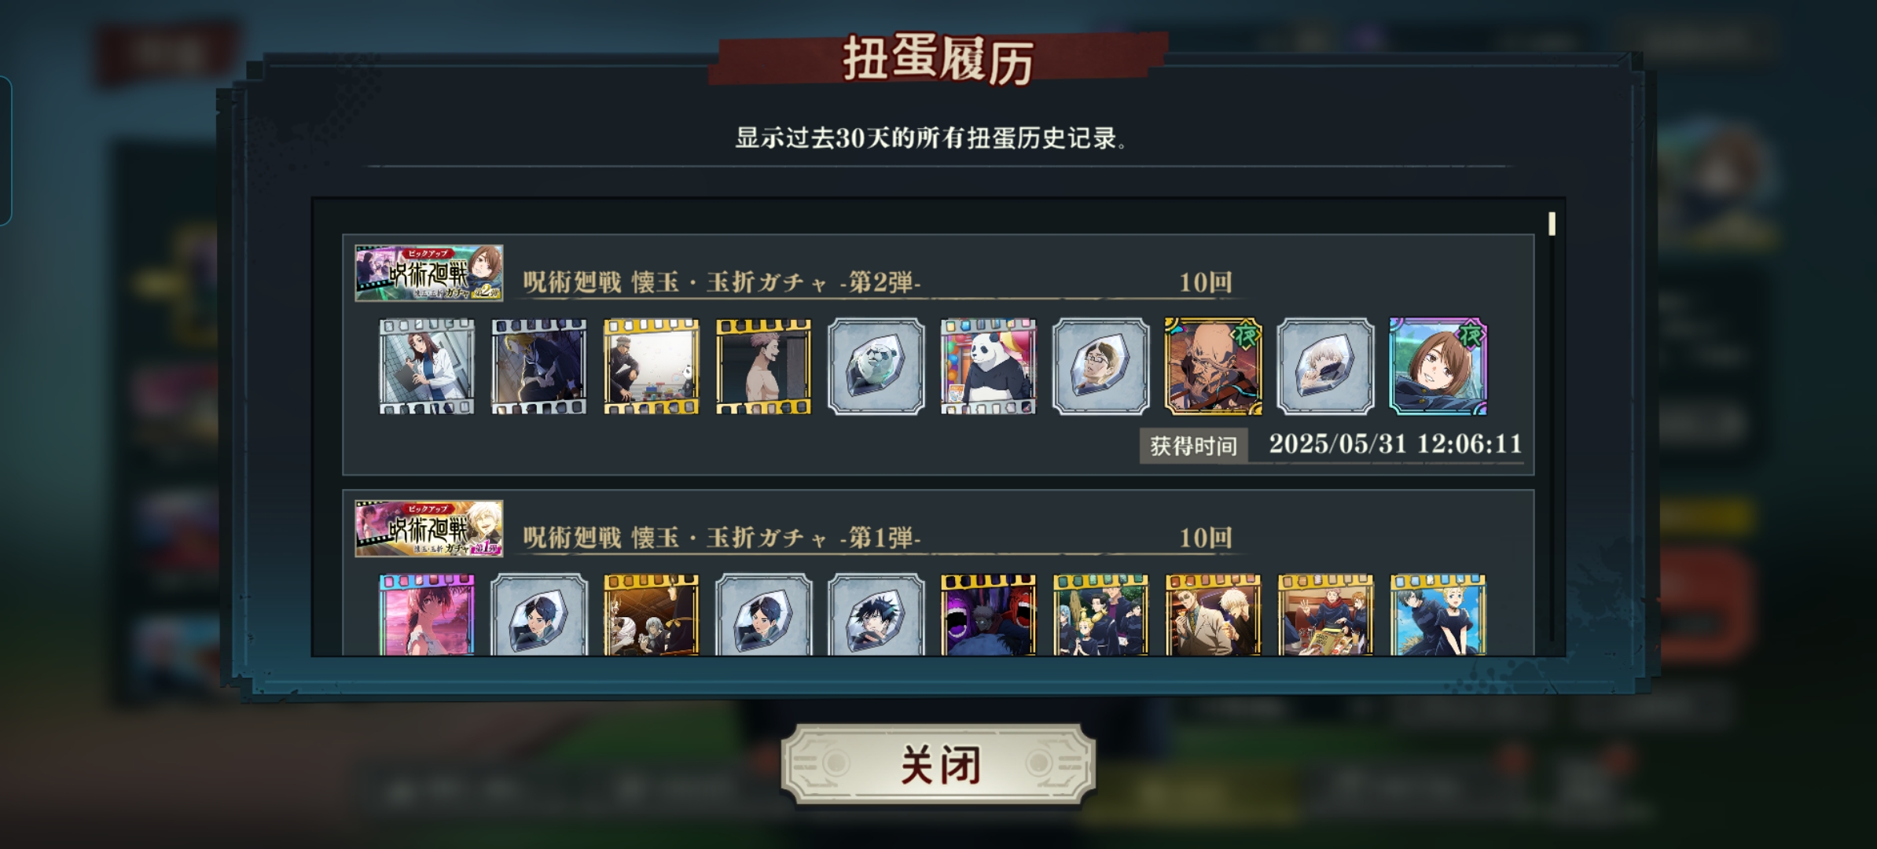Click the 获得时间 label on first record
This screenshot has height=849, width=1877.
click(1193, 446)
